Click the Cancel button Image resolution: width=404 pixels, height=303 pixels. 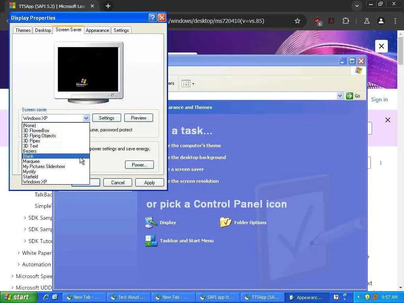pyautogui.click(x=118, y=183)
